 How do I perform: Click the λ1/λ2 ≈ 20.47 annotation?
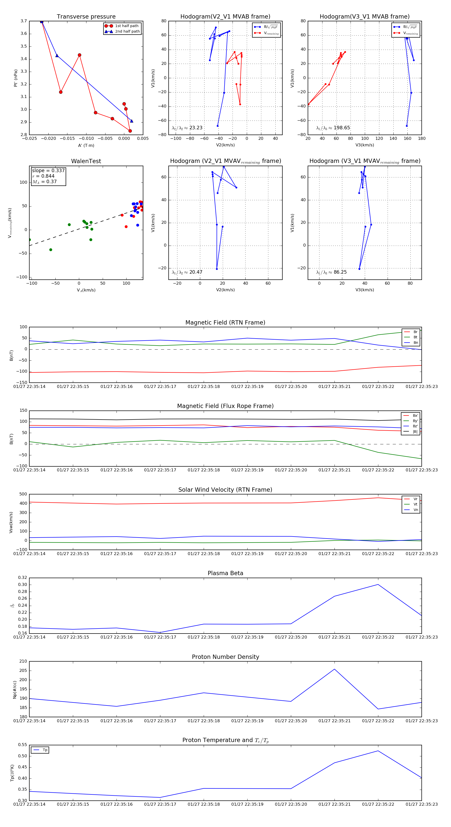pos(187,272)
